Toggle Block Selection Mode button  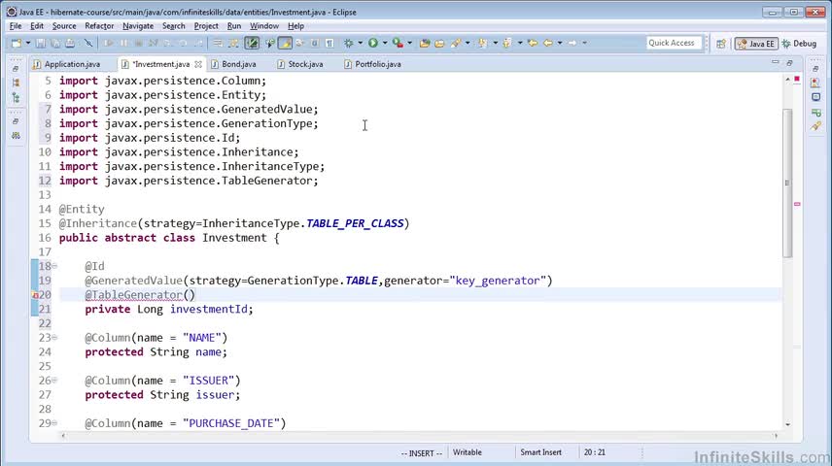315,43
